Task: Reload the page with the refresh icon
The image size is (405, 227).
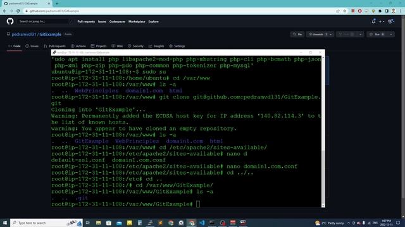Action: (18, 11)
